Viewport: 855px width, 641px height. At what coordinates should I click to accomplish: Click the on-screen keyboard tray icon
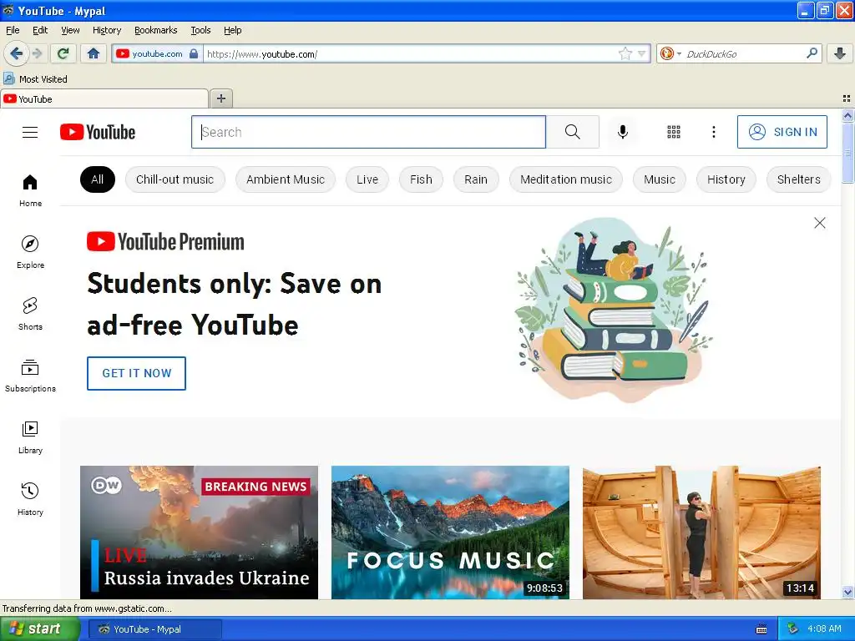tap(761, 629)
